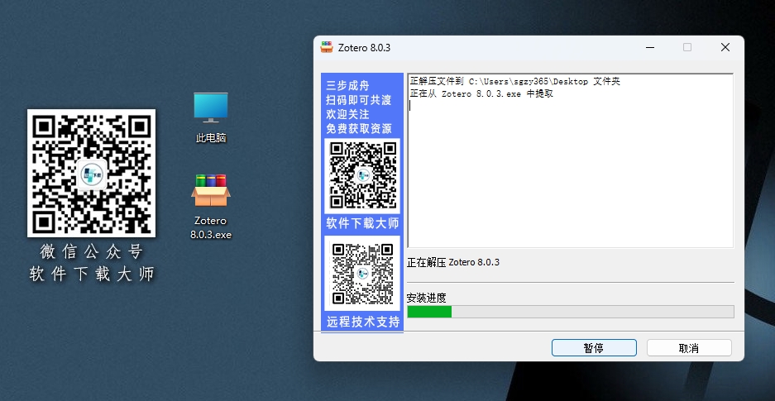The height and width of the screenshot is (401, 775).
Task: Click the line 正解压文件到 C:\Users\sgzy365\Desktop
Action: [x=514, y=82]
